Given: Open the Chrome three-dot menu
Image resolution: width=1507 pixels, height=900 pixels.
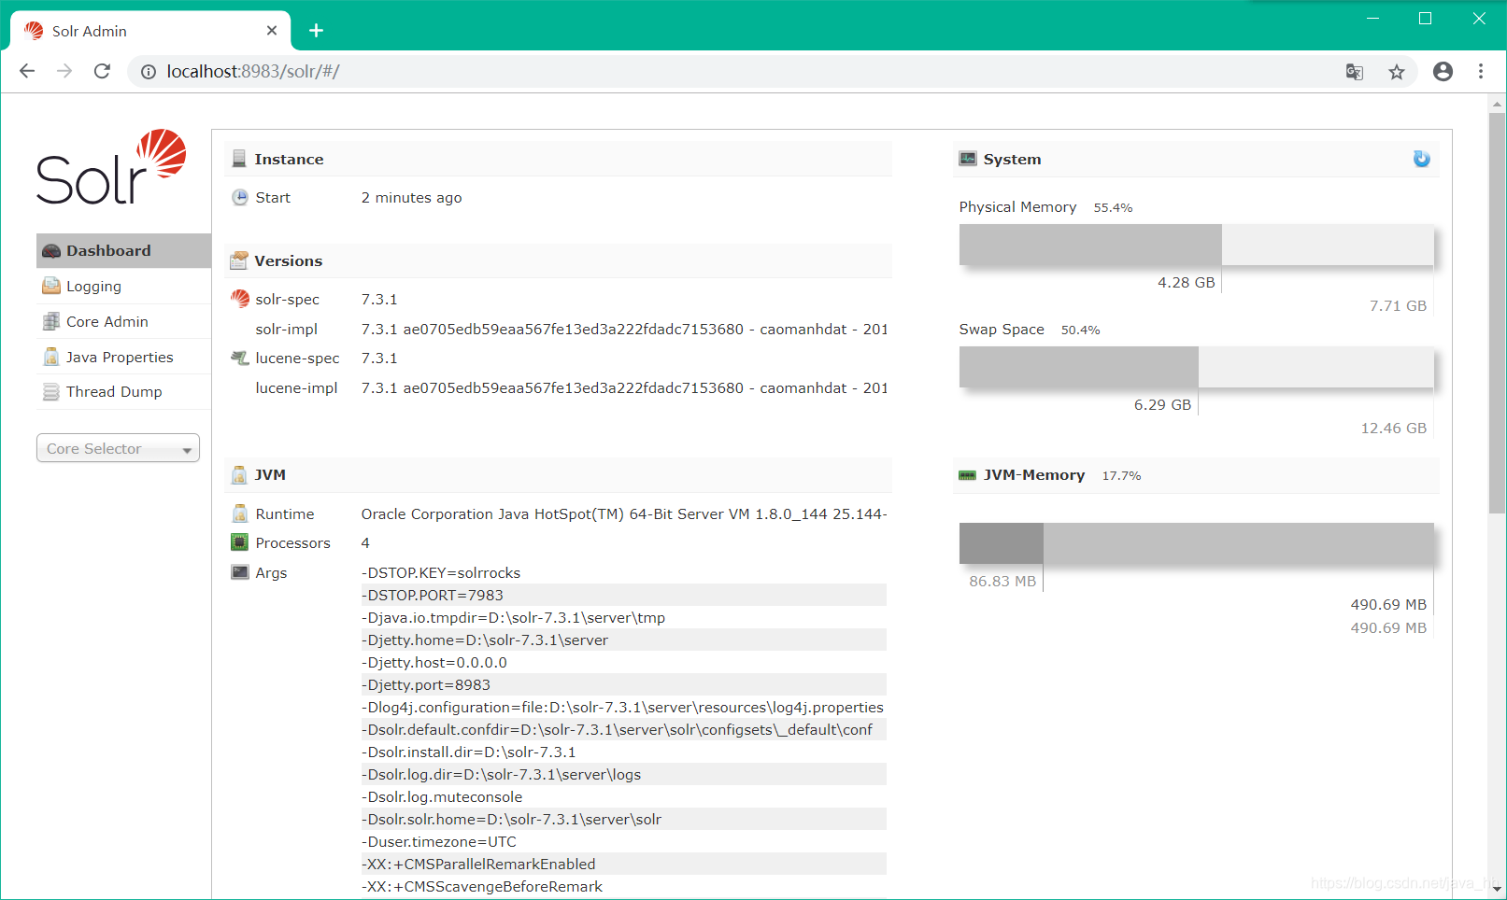Looking at the screenshot, I should click(1480, 71).
